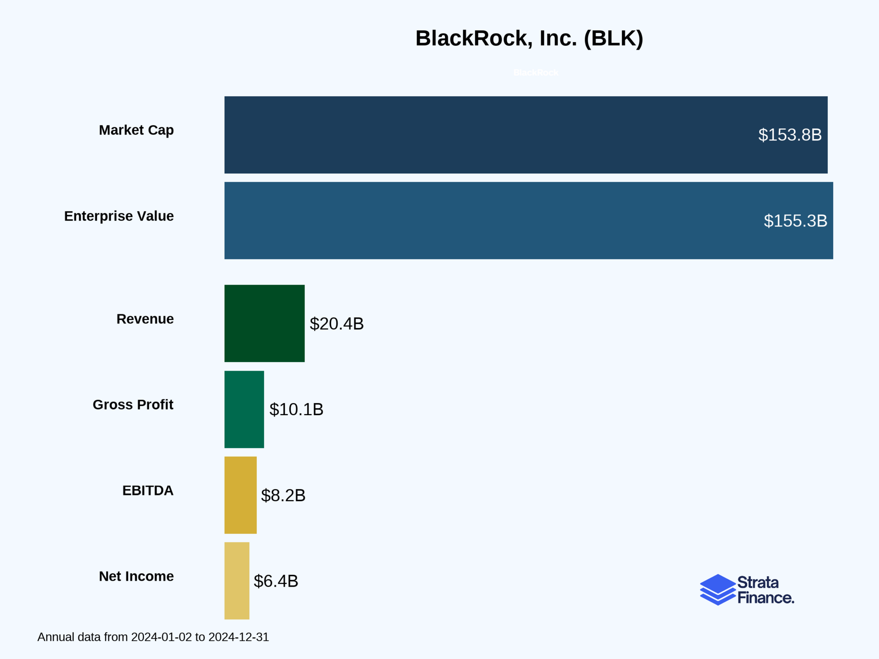Select the EBITDA gold bar
Screen dimensions: 879x659
point(240,495)
